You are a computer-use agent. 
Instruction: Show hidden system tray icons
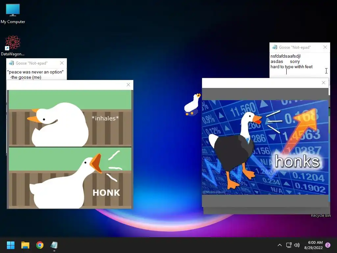click(x=280, y=245)
